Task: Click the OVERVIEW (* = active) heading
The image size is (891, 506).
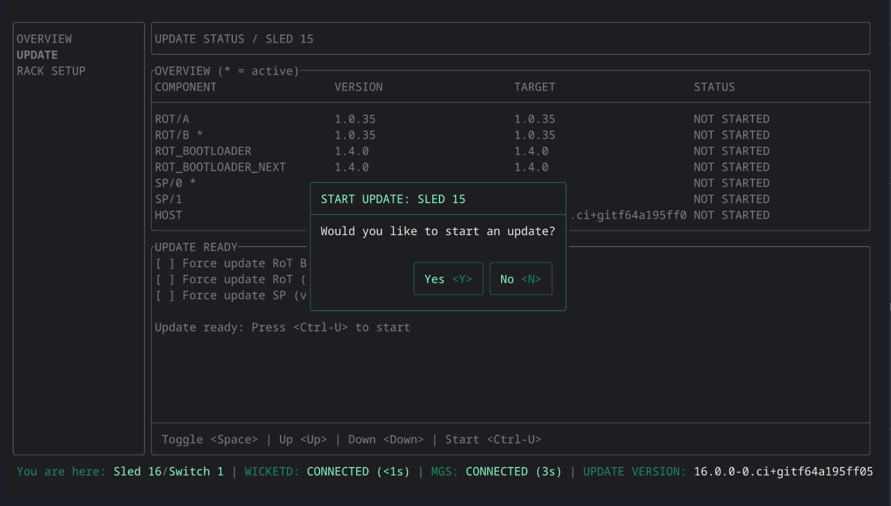Action: click(227, 71)
